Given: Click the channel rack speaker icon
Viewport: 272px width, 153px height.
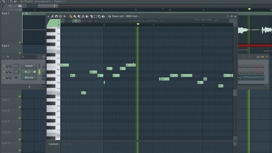Looking at the screenshot, I should pos(43,57).
